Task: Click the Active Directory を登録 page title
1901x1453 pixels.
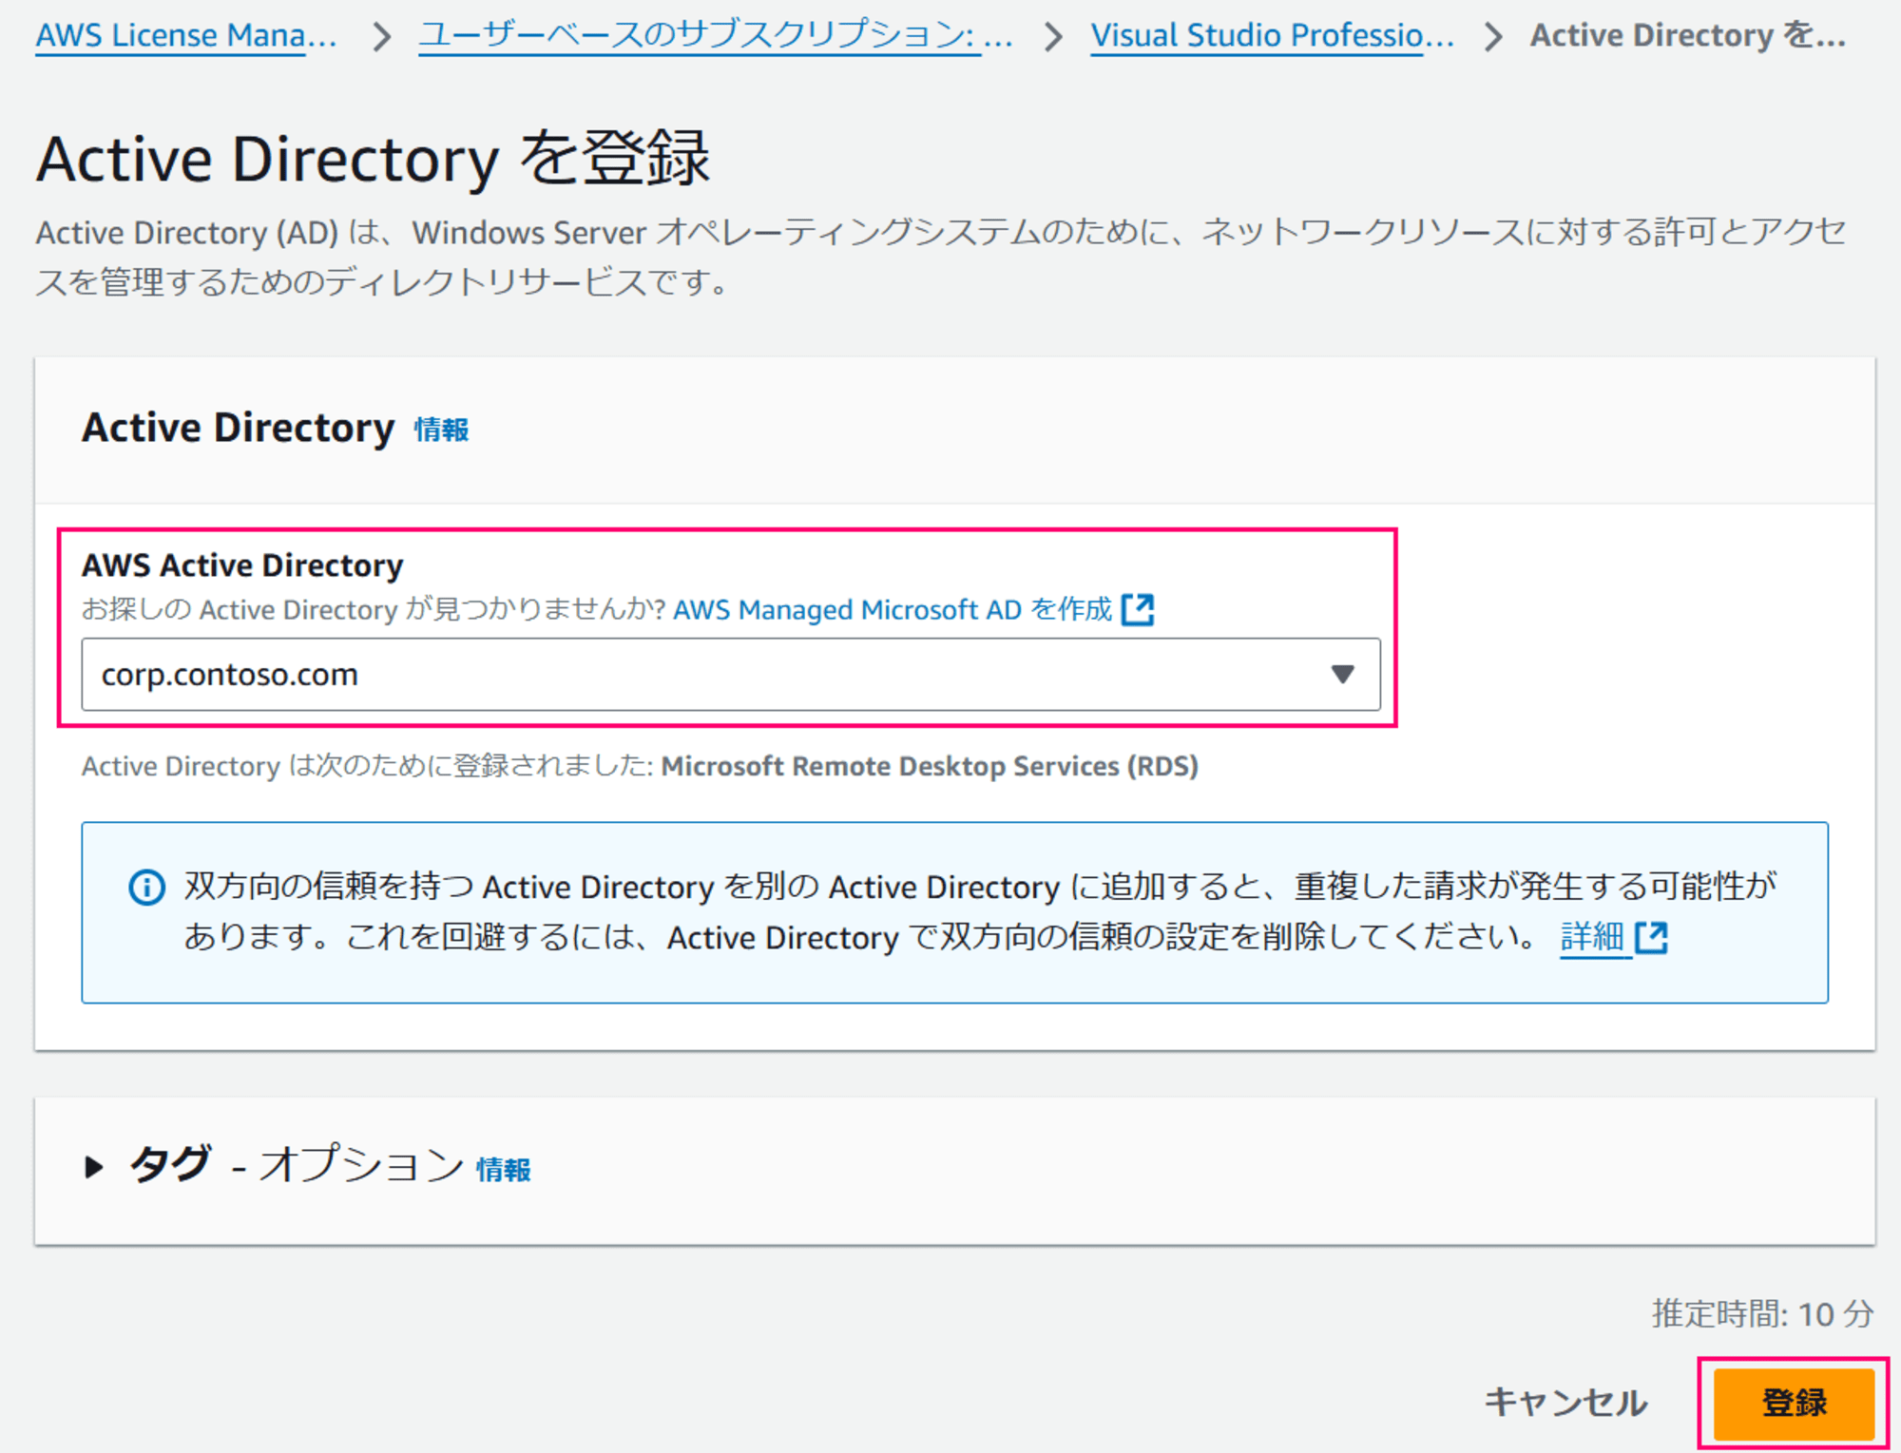Action: click(x=374, y=159)
